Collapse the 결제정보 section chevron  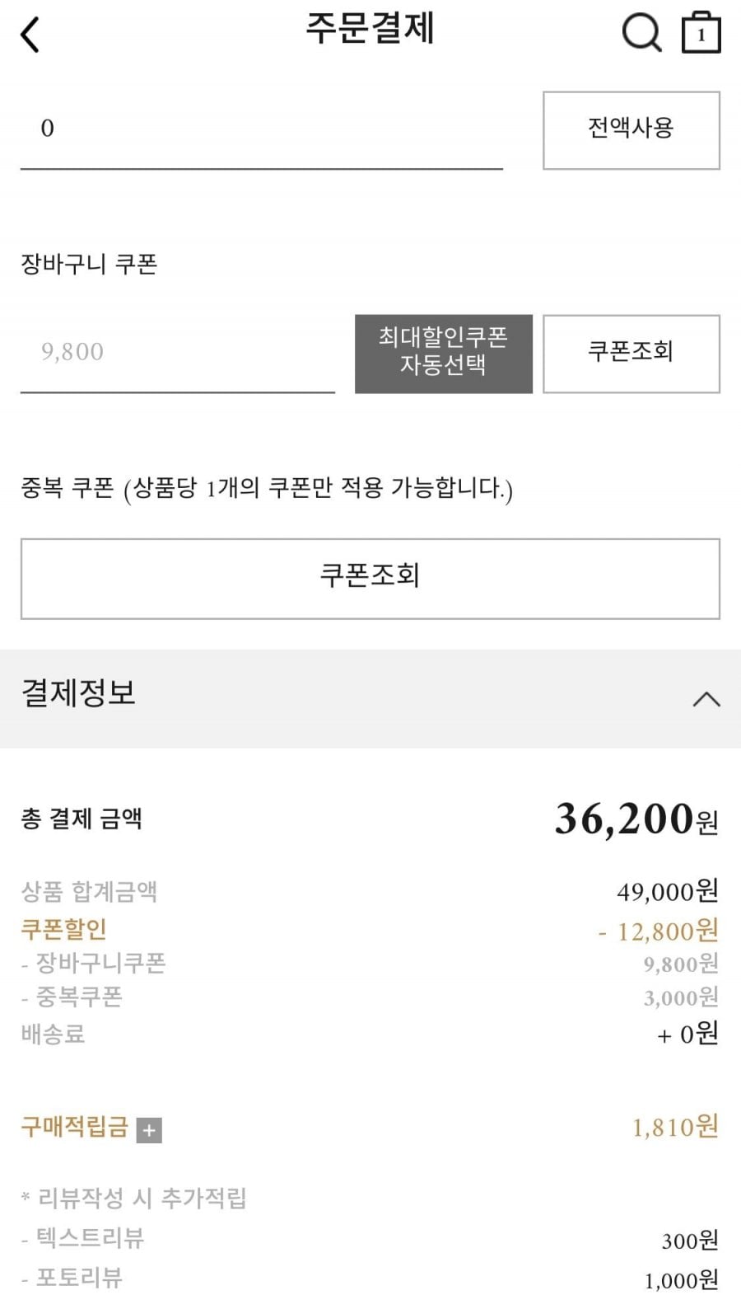[706, 699]
